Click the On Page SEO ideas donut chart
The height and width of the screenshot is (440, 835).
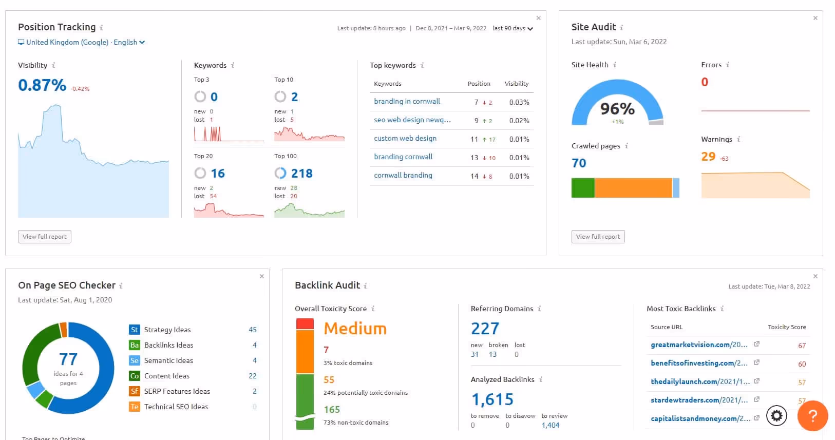[68, 368]
